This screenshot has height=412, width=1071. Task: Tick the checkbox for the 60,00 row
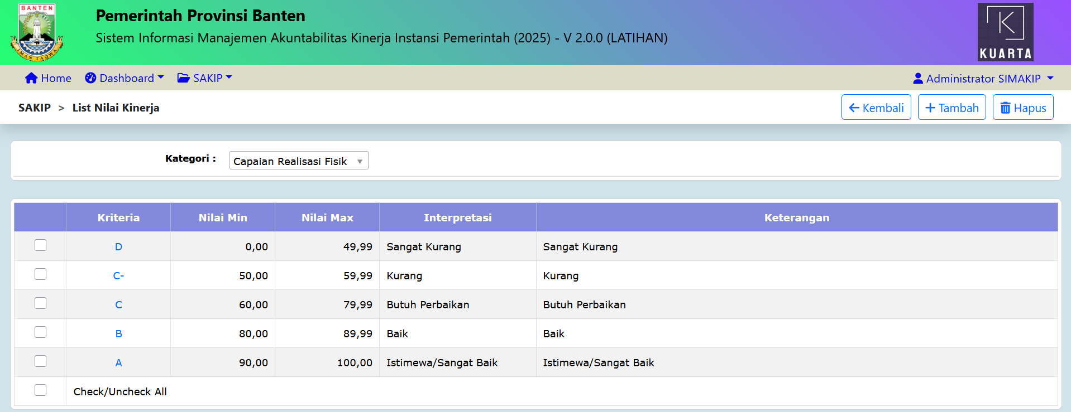pyautogui.click(x=40, y=303)
